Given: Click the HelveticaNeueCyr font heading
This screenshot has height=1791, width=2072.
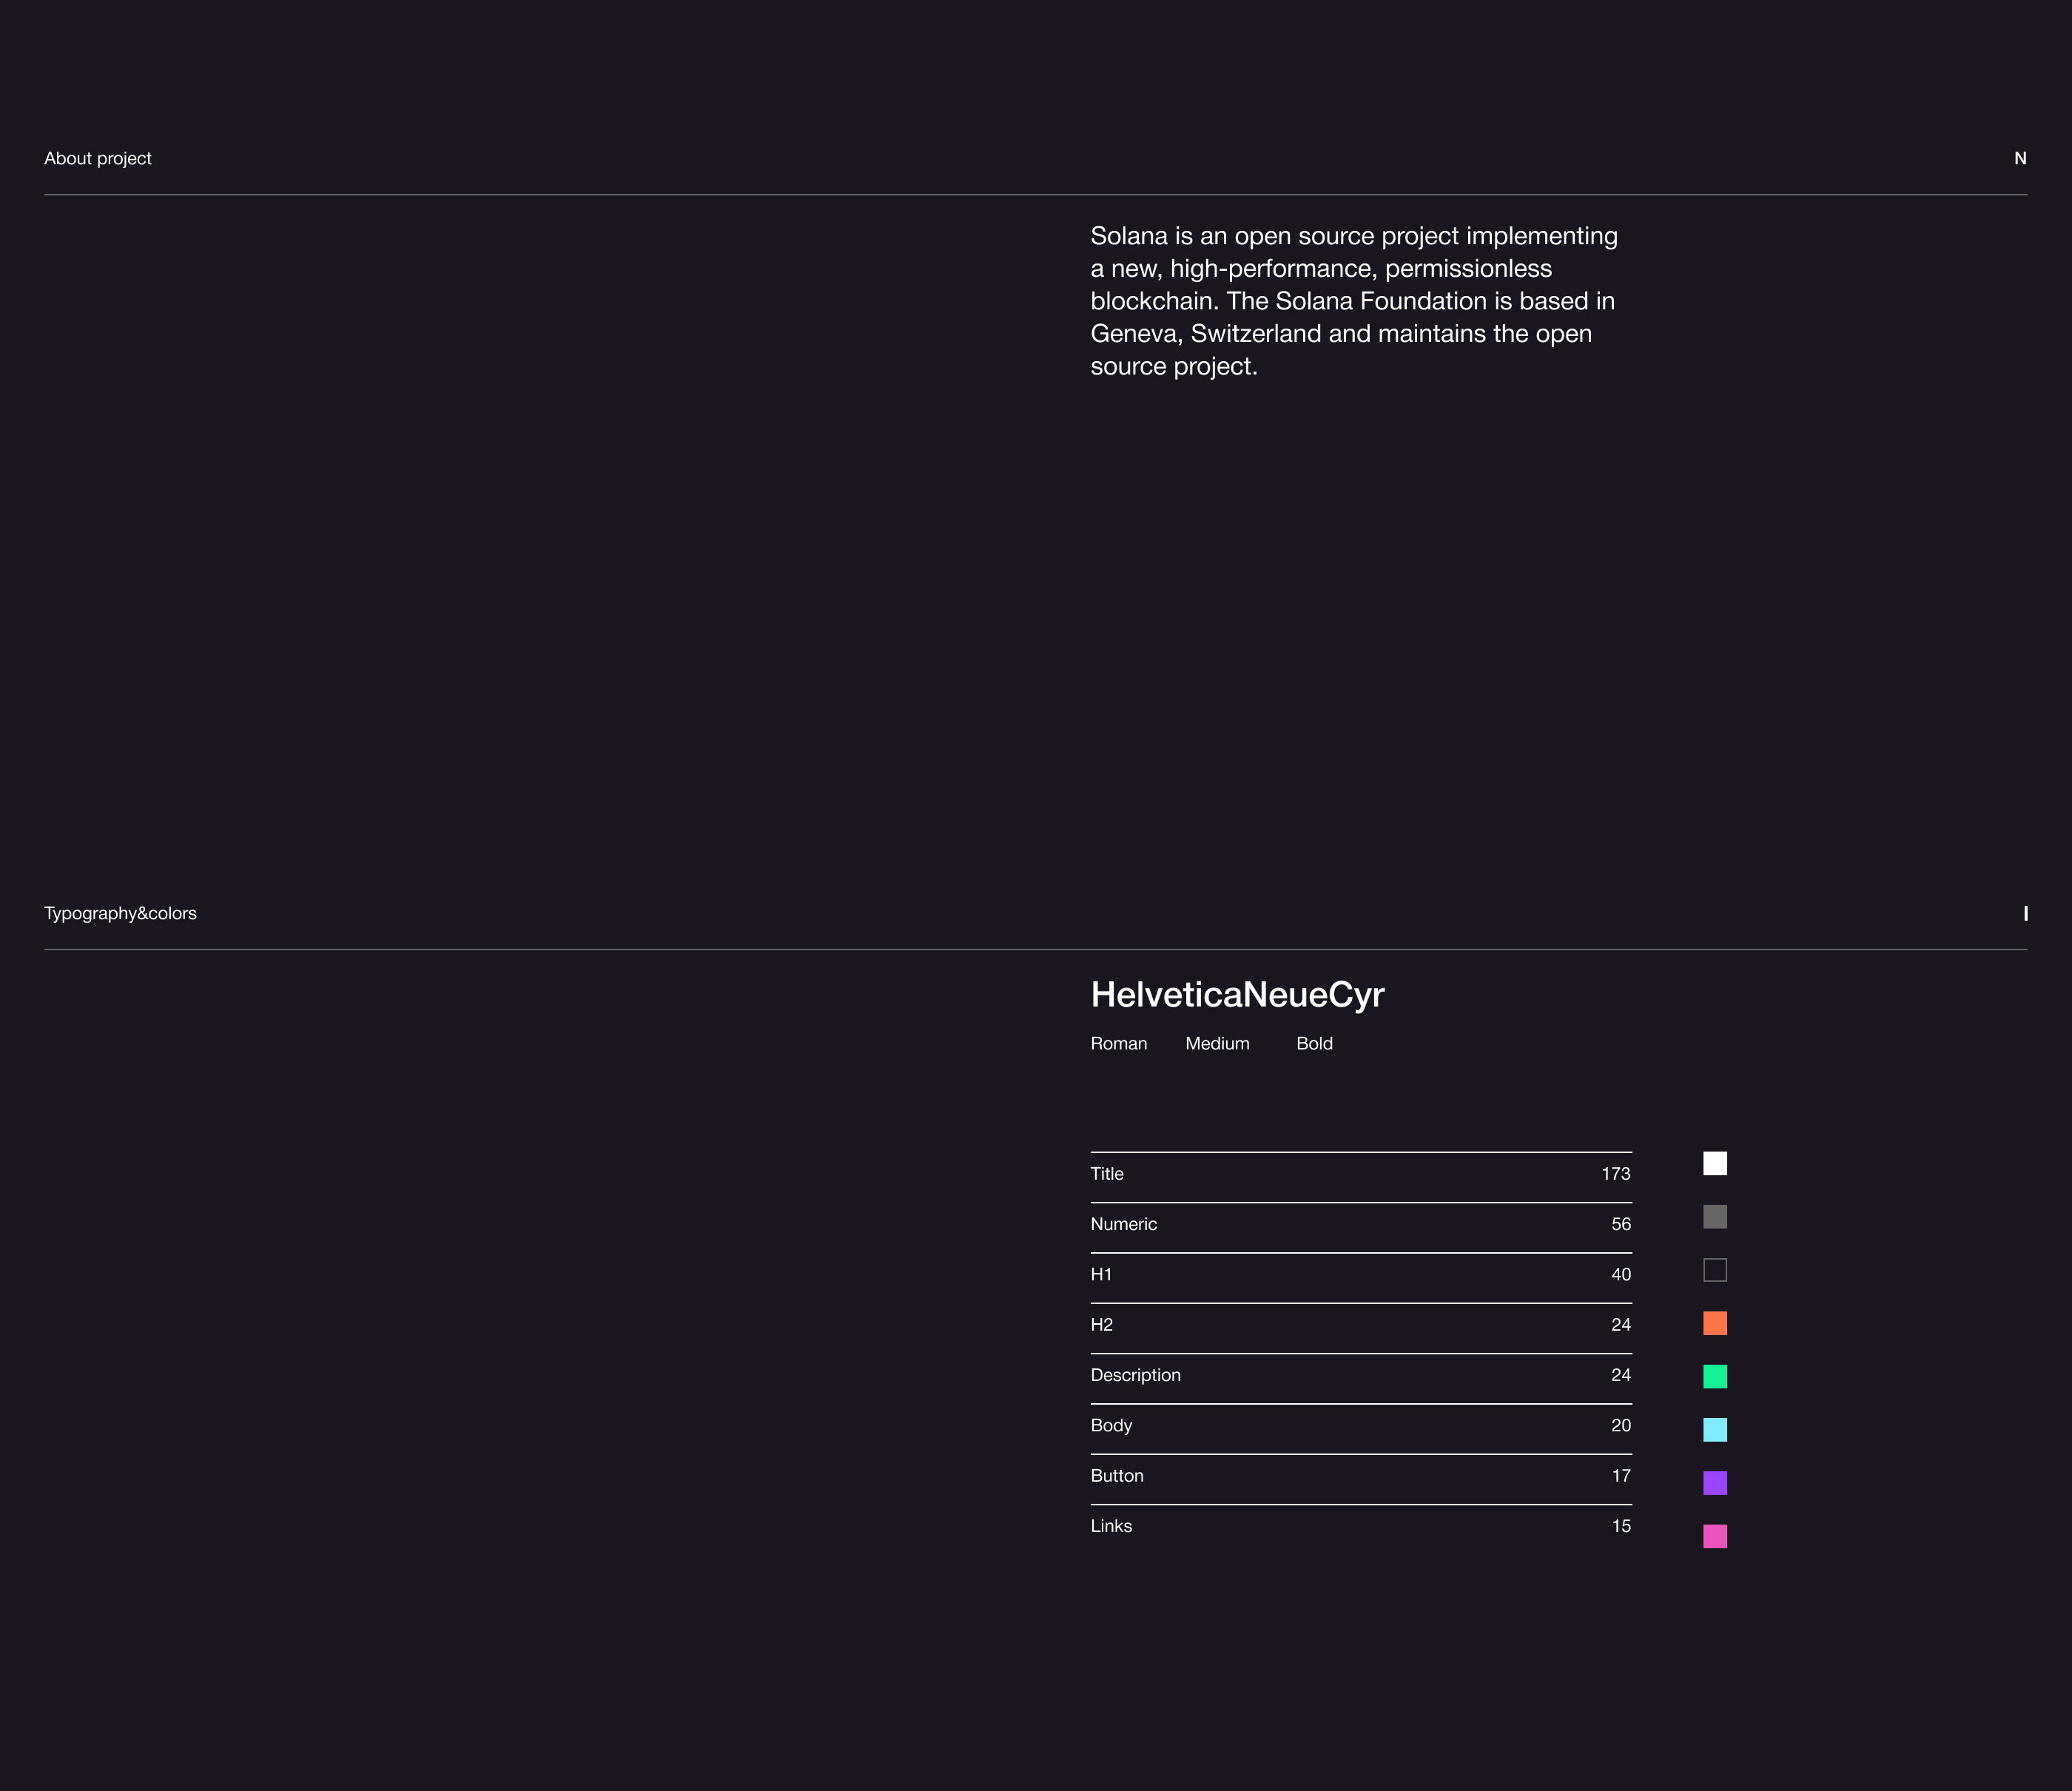Looking at the screenshot, I should click(1237, 994).
